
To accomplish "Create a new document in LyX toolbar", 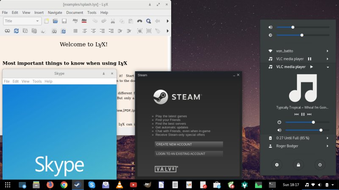I will tap(46, 21).
